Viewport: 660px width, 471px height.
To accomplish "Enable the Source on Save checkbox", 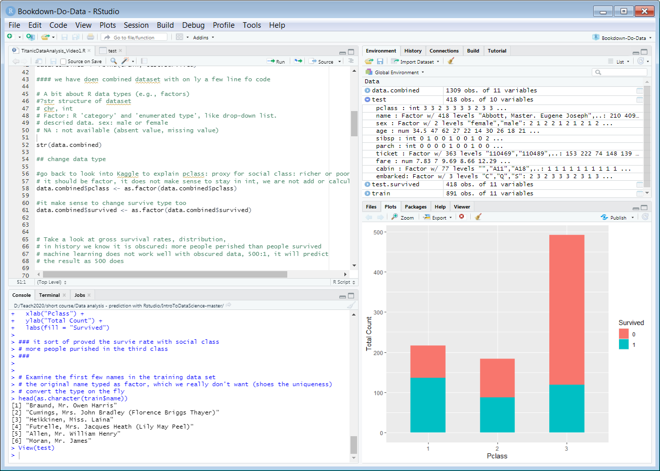I will point(63,62).
